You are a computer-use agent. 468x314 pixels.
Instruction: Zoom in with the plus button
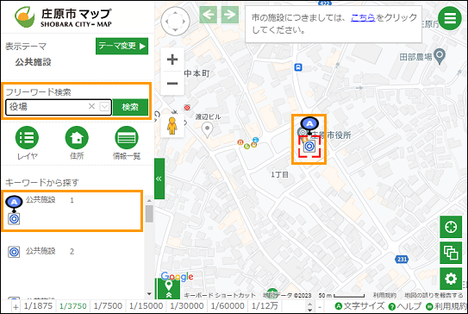coord(172,60)
